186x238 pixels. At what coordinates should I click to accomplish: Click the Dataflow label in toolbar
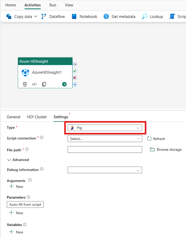(57, 17)
